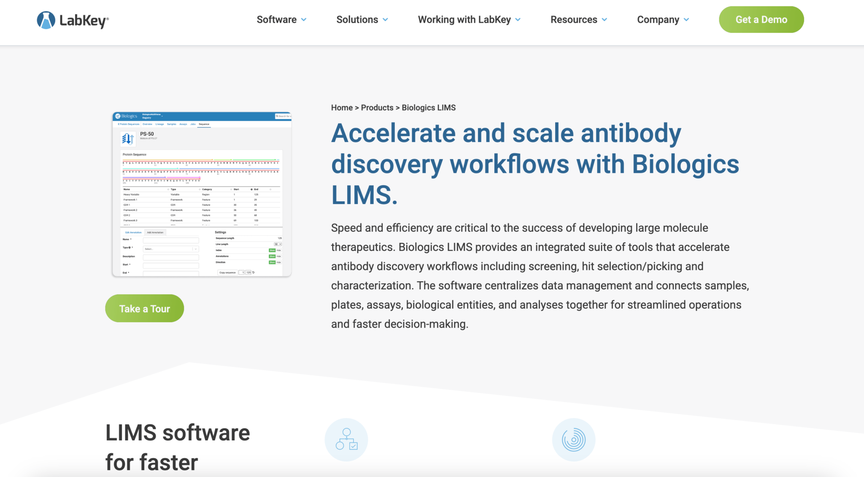The height and width of the screenshot is (477, 864).
Task: Expand the Company dropdown chevron
Action: click(x=686, y=20)
